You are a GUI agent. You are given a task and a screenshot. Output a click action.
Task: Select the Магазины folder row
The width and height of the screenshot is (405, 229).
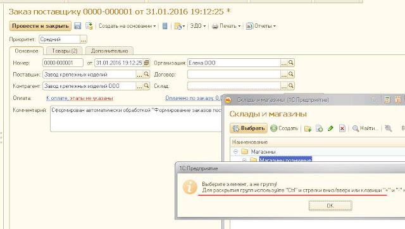[318, 152]
